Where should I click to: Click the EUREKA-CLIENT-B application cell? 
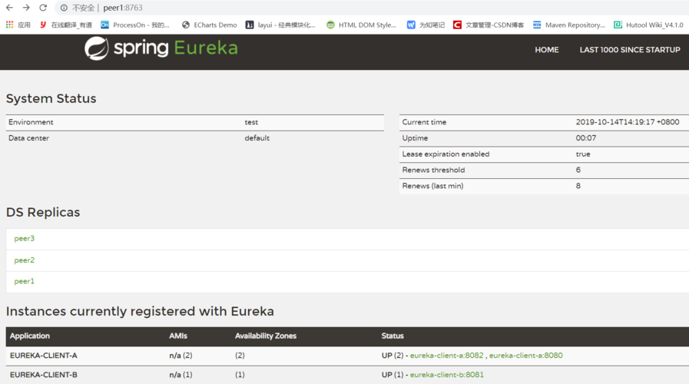coord(44,375)
